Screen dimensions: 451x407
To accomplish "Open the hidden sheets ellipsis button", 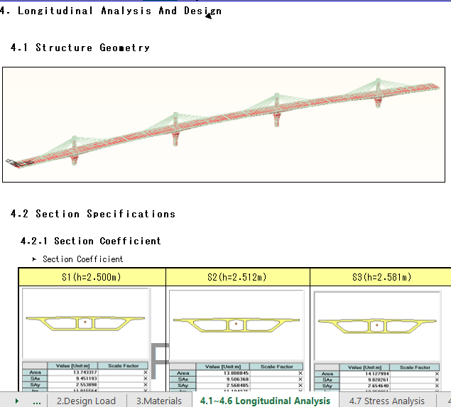I will pyautogui.click(x=37, y=401).
